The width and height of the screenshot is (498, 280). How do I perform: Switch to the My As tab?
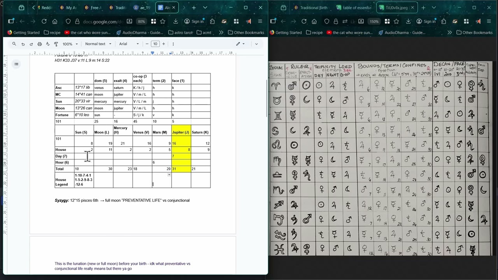click(x=68, y=7)
